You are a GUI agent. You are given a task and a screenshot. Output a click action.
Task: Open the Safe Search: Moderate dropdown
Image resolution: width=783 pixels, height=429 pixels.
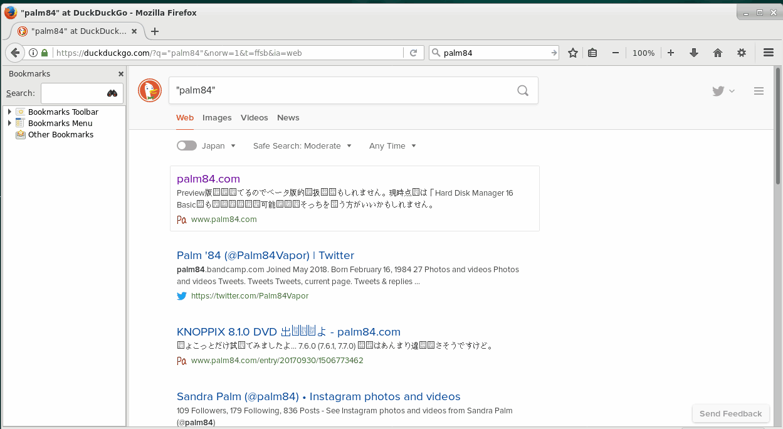(x=303, y=146)
